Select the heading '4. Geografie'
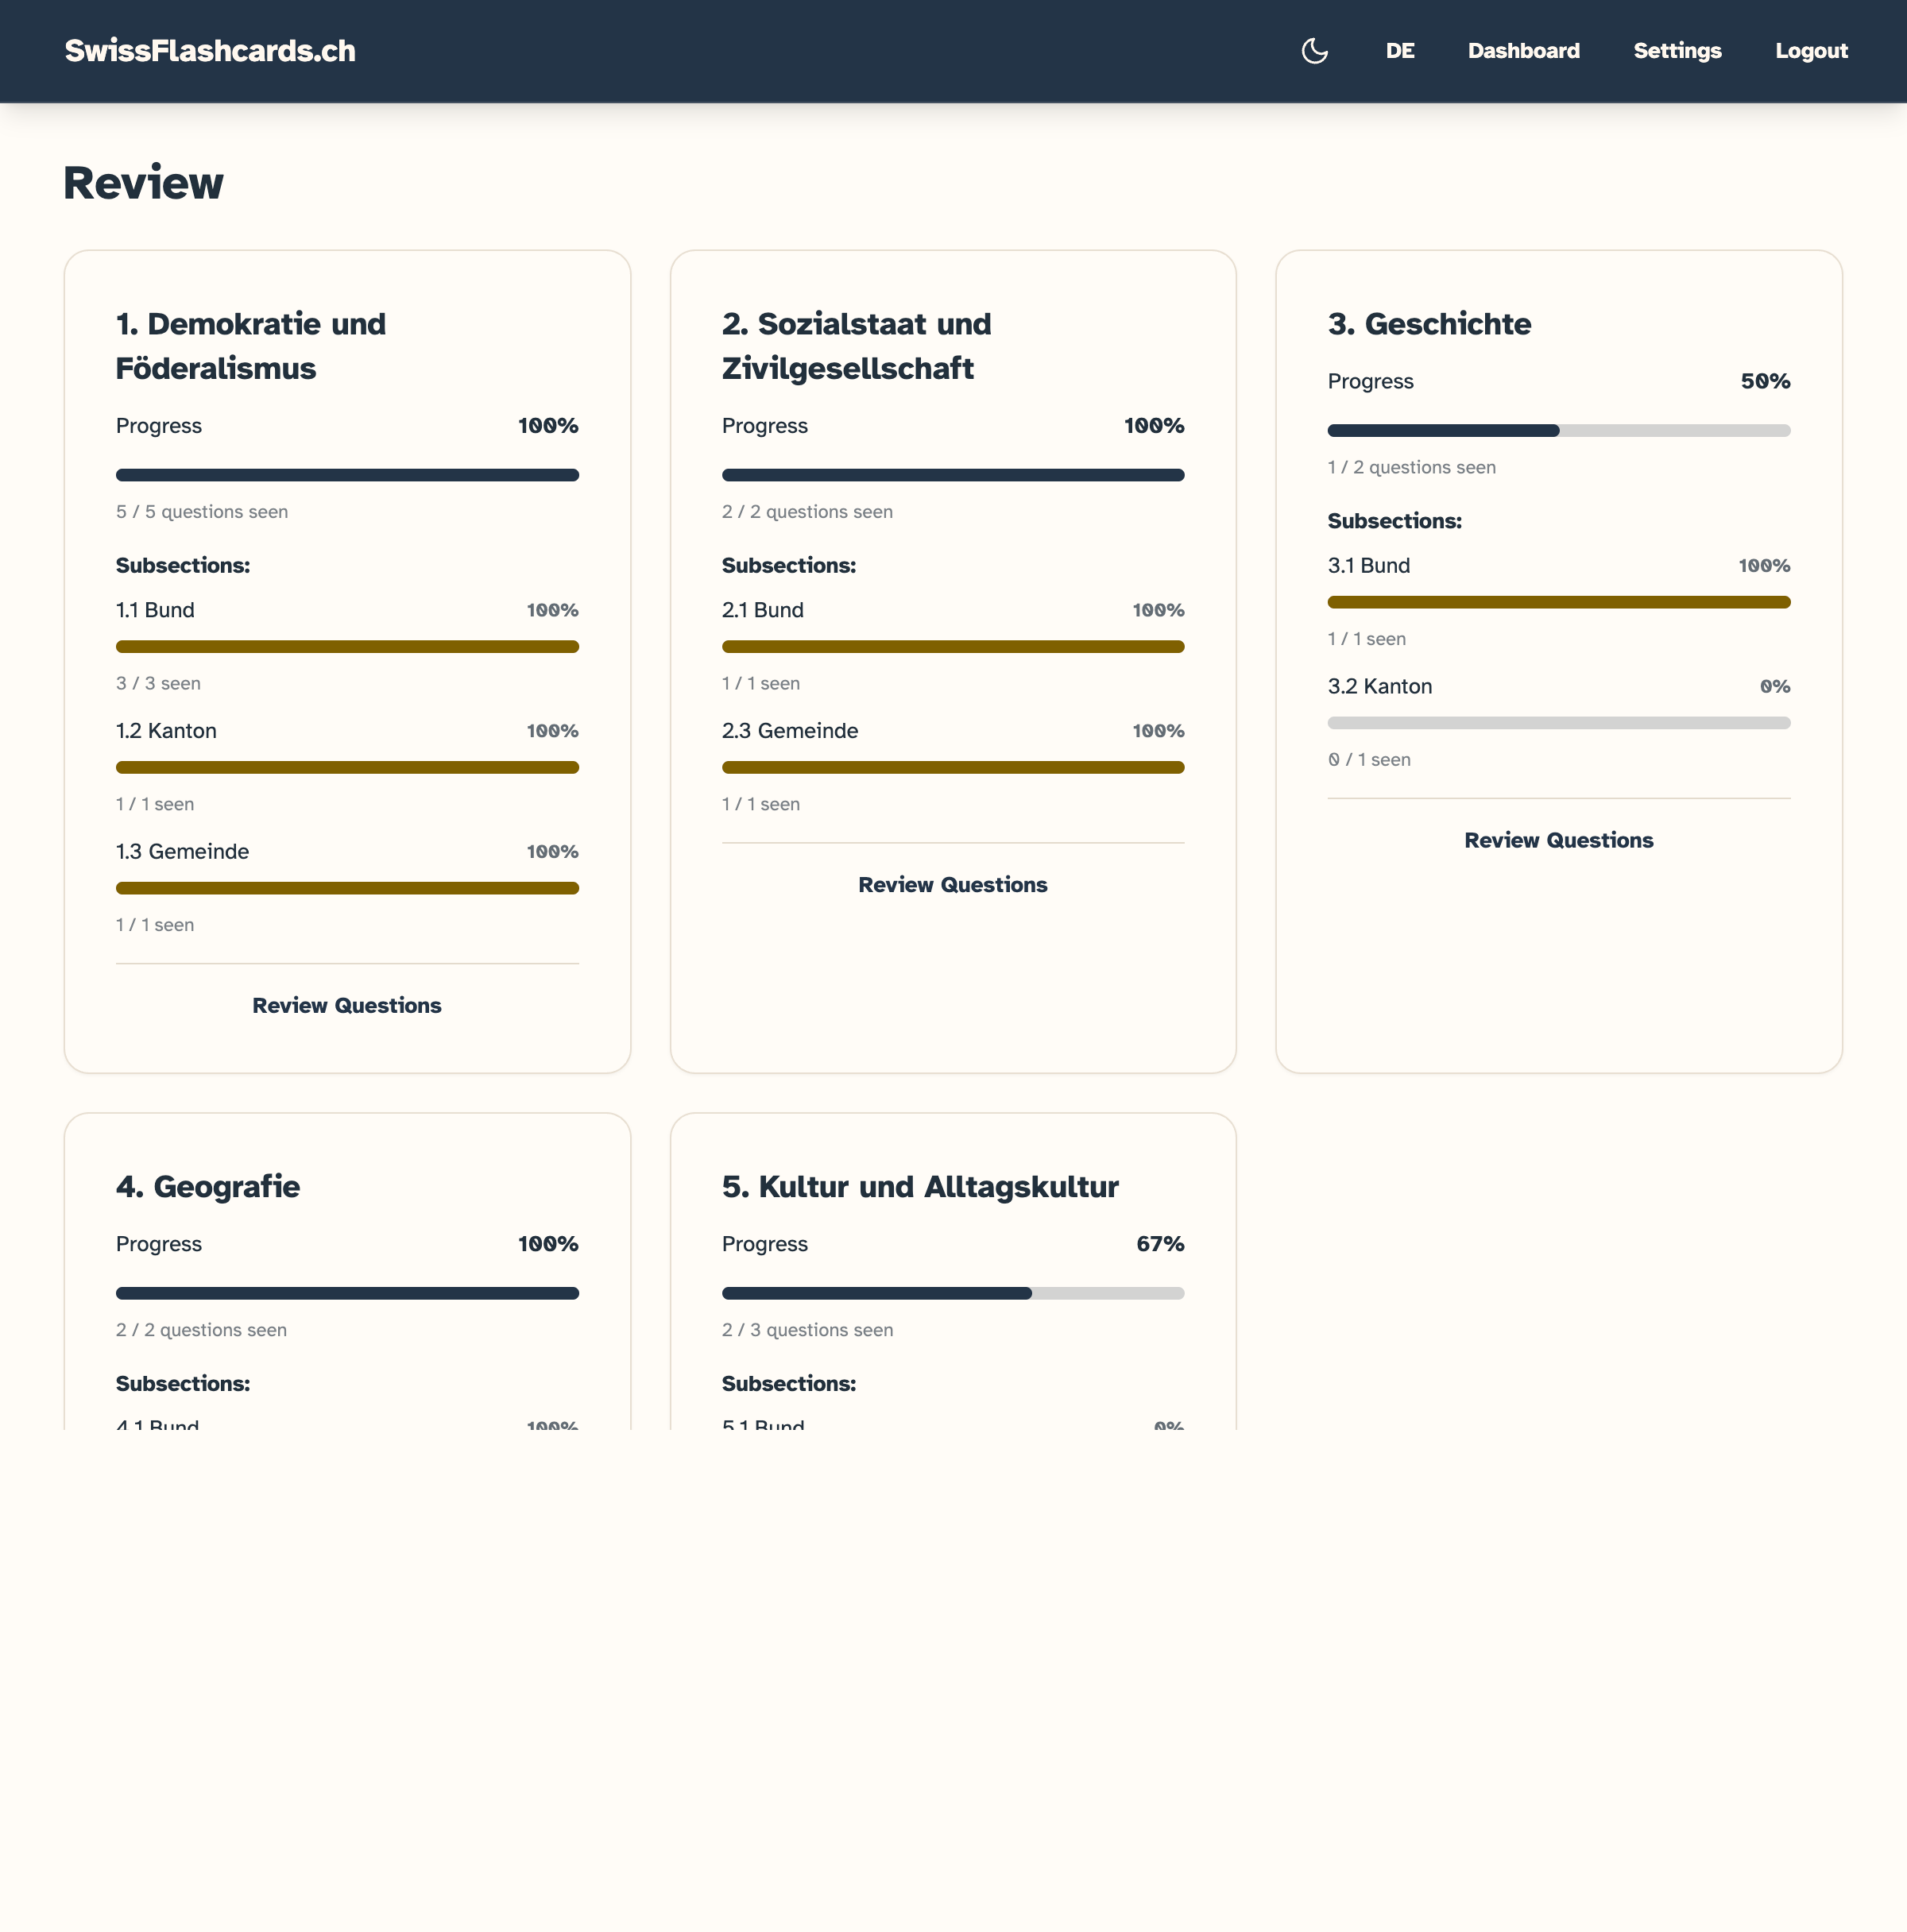The width and height of the screenshot is (1907, 1932). pyautogui.click(x=208, y=1187)
